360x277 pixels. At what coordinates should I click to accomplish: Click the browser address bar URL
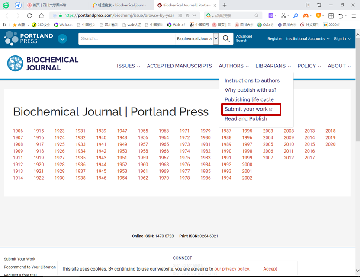click(x=119, y=16)
